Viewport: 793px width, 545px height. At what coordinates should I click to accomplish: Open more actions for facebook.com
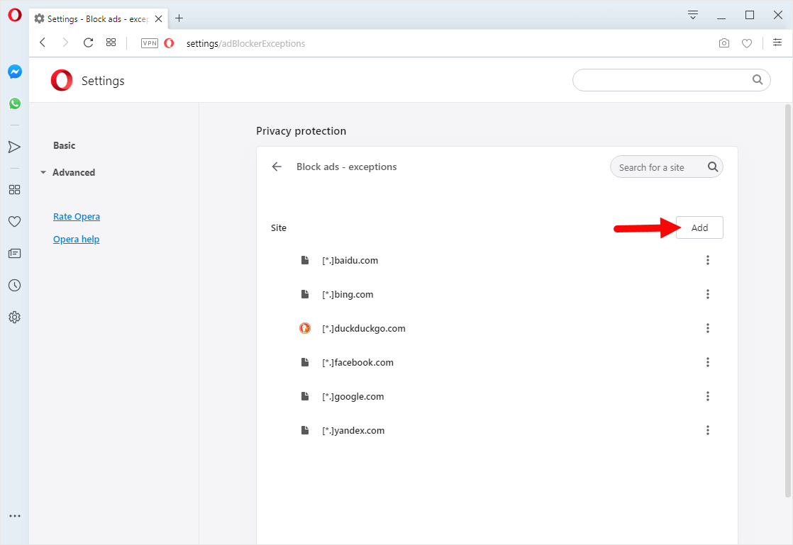708,362
